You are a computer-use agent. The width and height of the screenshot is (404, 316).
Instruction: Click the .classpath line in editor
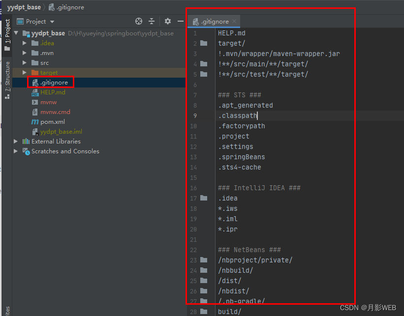238,115
